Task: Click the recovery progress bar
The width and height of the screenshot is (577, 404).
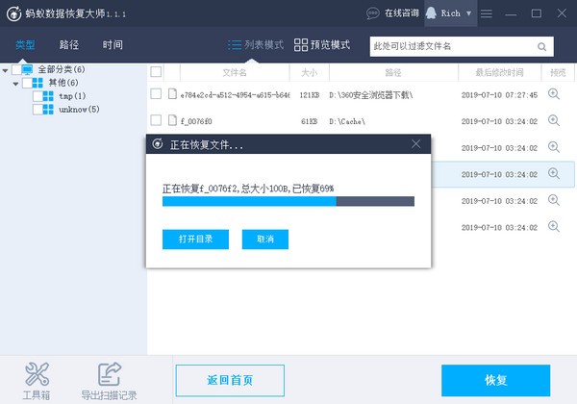Action: (288, 201)
